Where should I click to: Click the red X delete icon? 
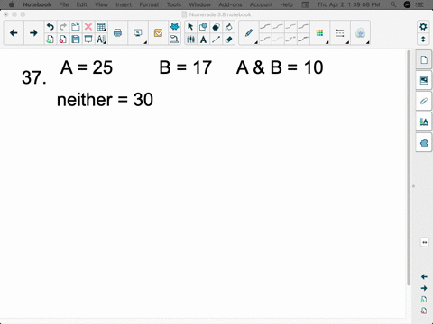point(88,27)
